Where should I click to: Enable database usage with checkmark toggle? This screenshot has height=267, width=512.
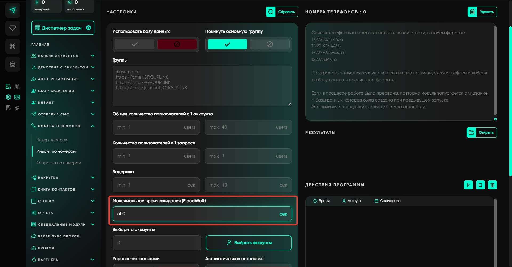(x=134, y=44)
